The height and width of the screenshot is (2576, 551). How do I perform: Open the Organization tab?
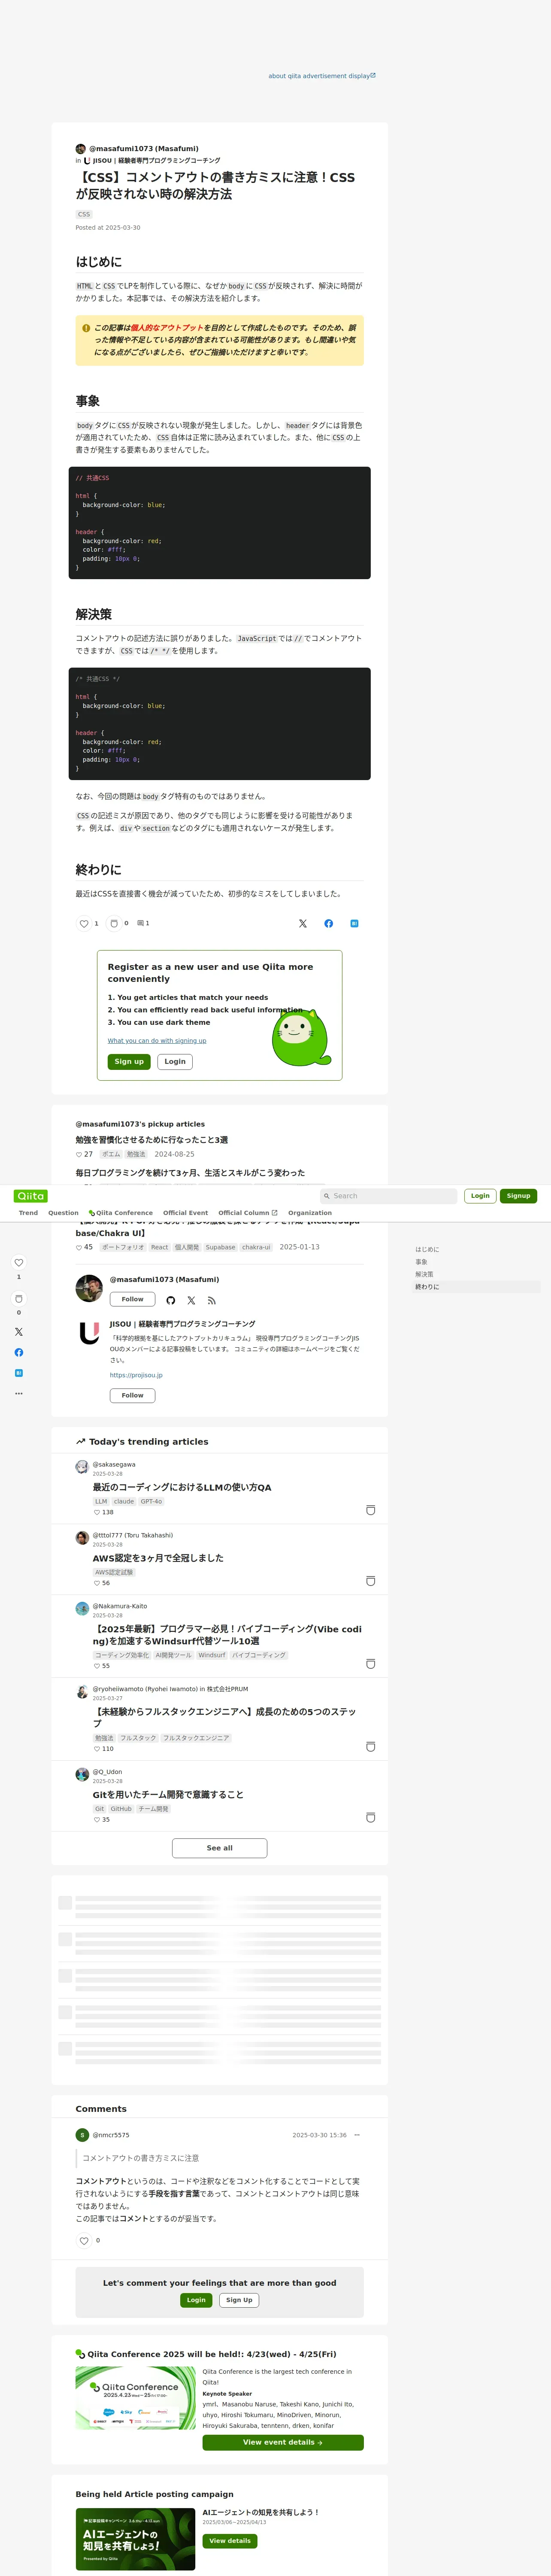310,1213
